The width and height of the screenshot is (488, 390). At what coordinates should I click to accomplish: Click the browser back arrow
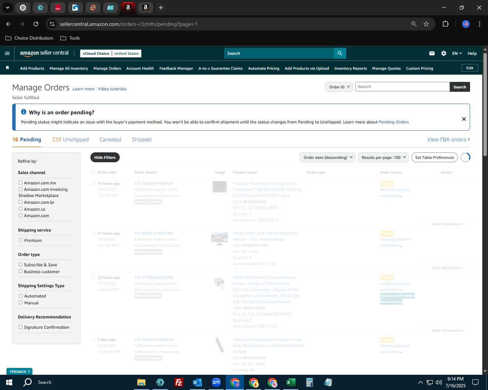coord(8,24)
